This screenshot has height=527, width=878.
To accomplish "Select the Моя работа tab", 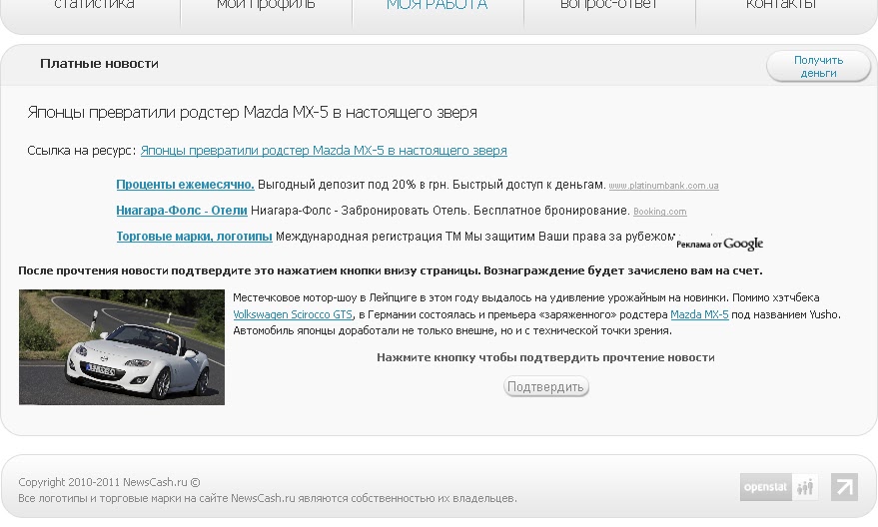I will 438,6.
